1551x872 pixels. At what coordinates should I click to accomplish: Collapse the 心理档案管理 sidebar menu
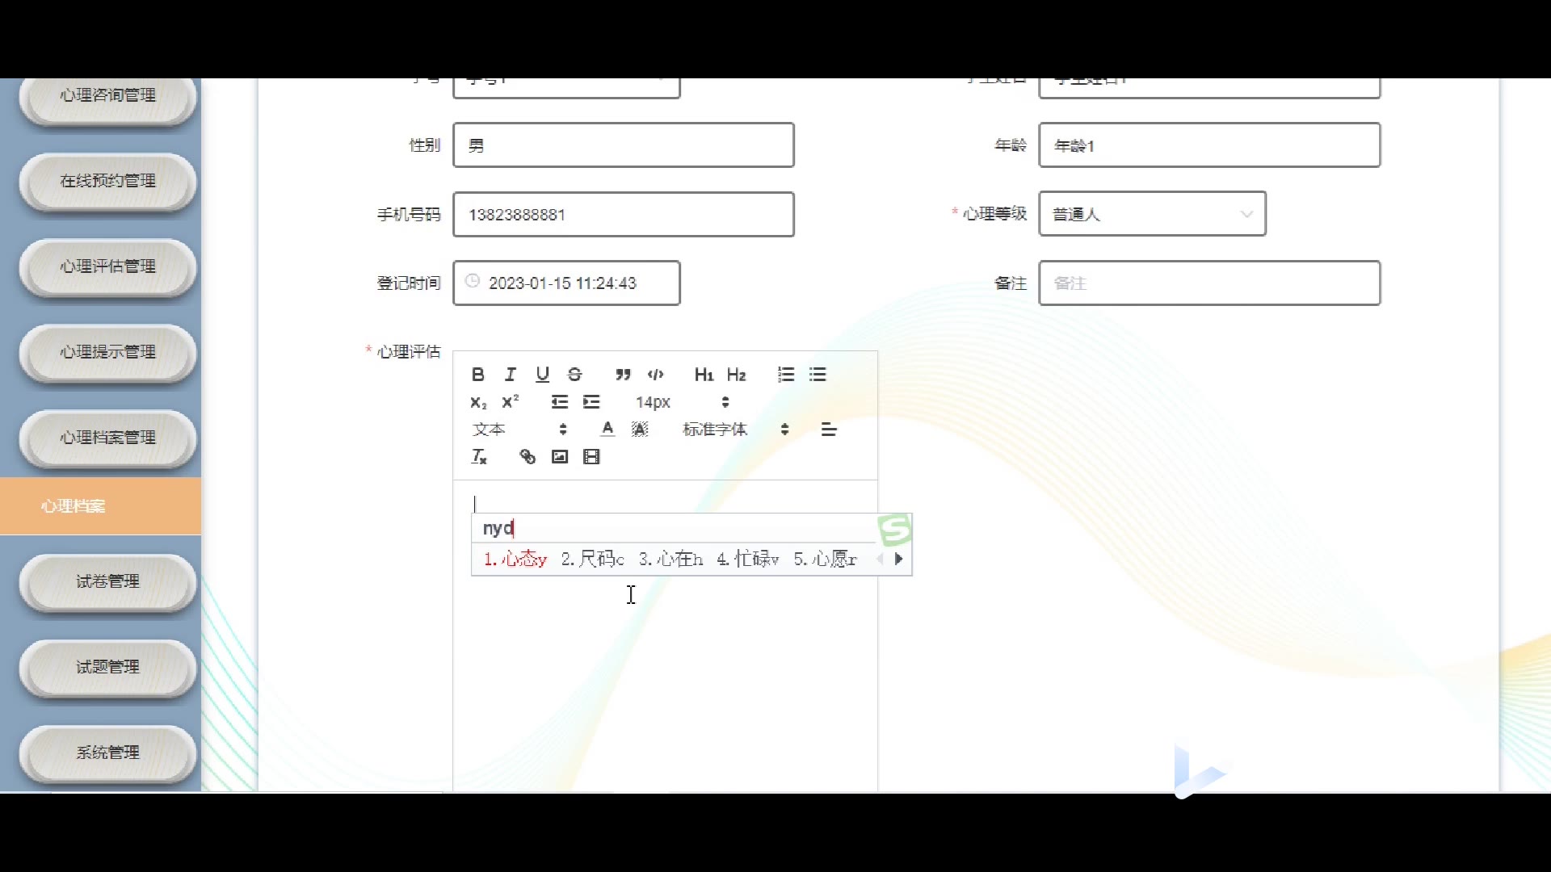[107, 438]
